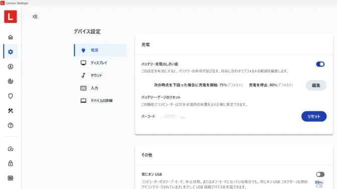This screenshot has height=189, width=337.
Task: Click the 常にオン USB label
Action: [x=151, y=174]
